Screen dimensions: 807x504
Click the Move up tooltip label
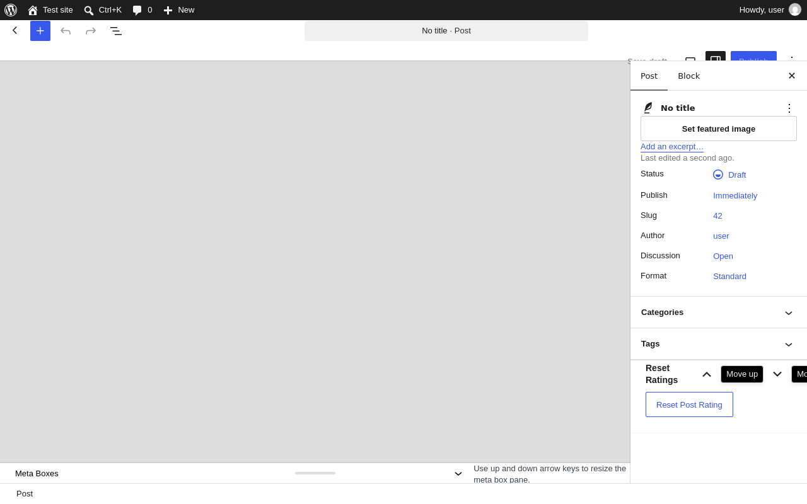742,374
